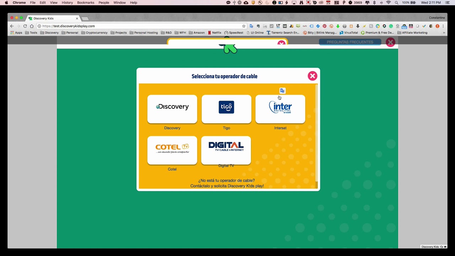
Task: Click the Pinterest extension icon
Action: click(x=325, y=26)
